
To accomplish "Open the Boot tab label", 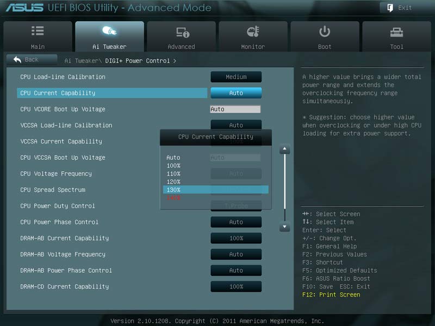I will (x=325, y=47).
